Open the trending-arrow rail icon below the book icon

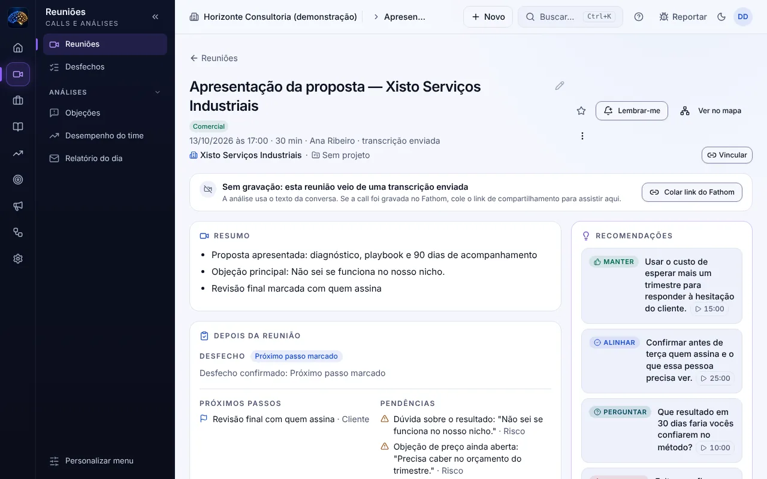18,153
